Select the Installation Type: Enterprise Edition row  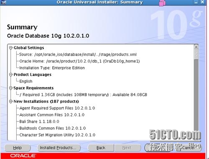[x=52, y=68]
